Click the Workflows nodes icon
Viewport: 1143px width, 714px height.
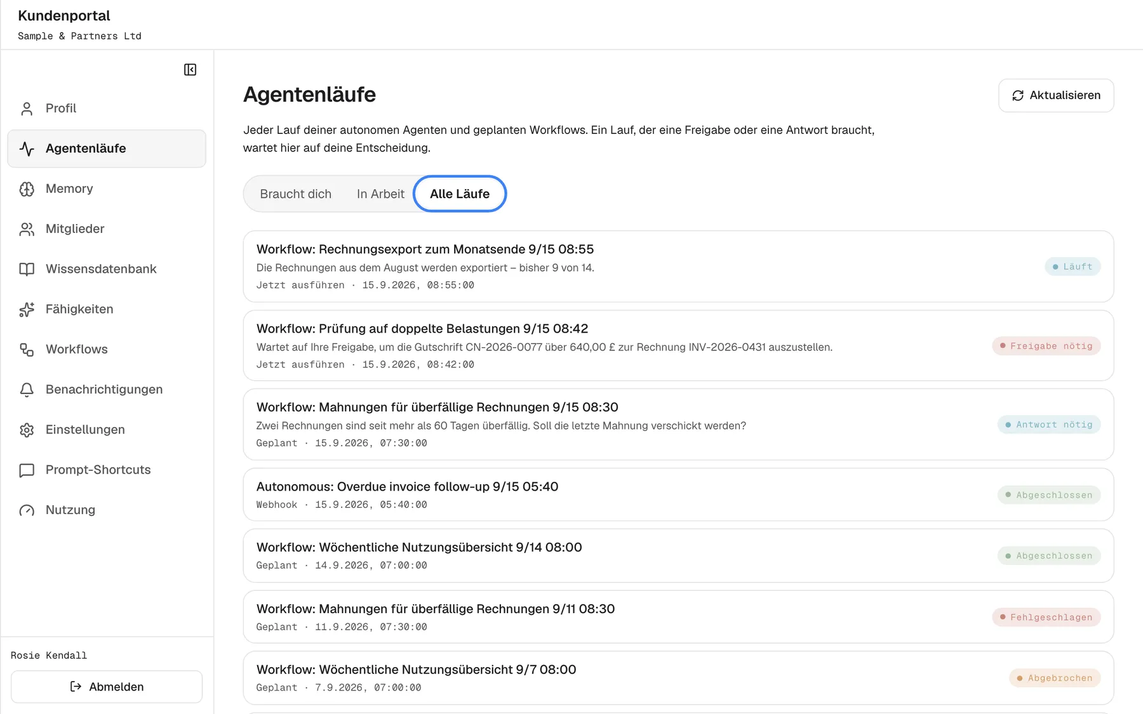point(27,350)
